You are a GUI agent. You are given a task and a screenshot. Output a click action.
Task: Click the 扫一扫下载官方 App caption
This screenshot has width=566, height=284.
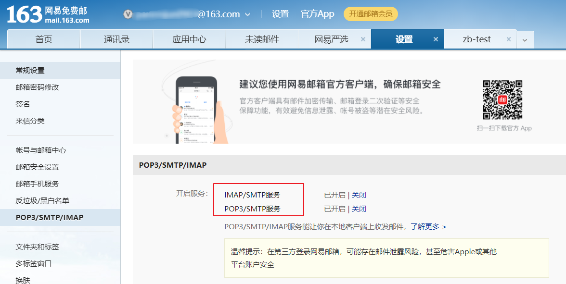tap(504, 128)
